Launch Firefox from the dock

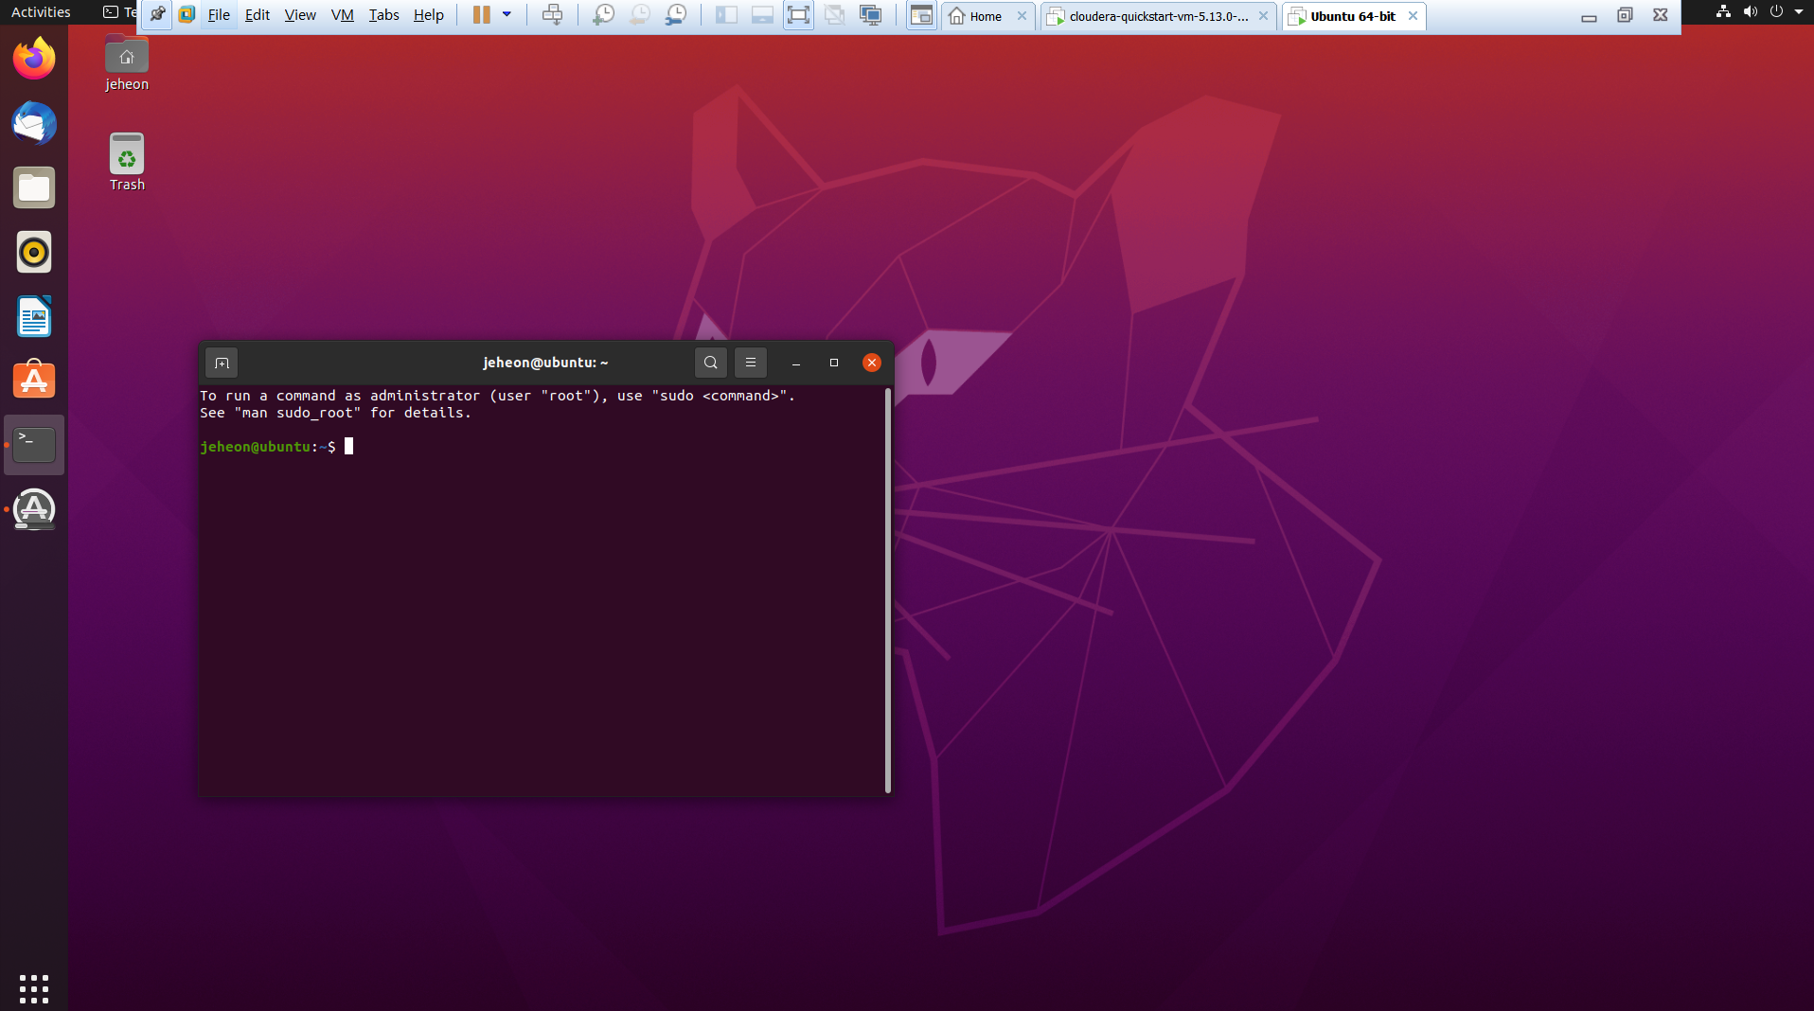pos(34,59)
